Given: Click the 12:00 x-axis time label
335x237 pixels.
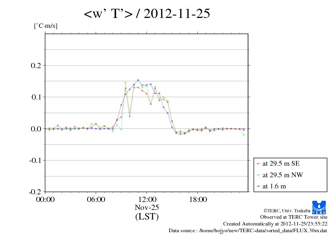Looking at the screenshot, I should point(147,200).
